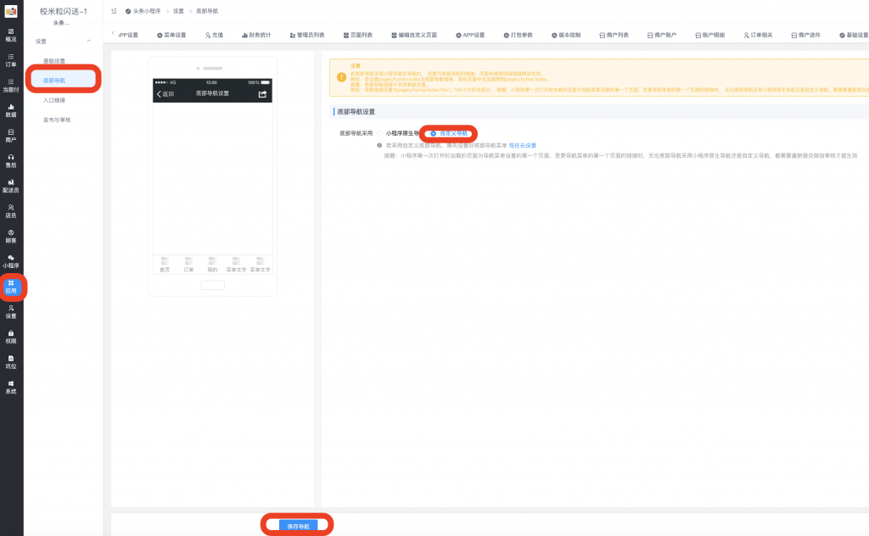
Task: Tap 返回 back in phone preview
Action: click(x=165, y=93)
